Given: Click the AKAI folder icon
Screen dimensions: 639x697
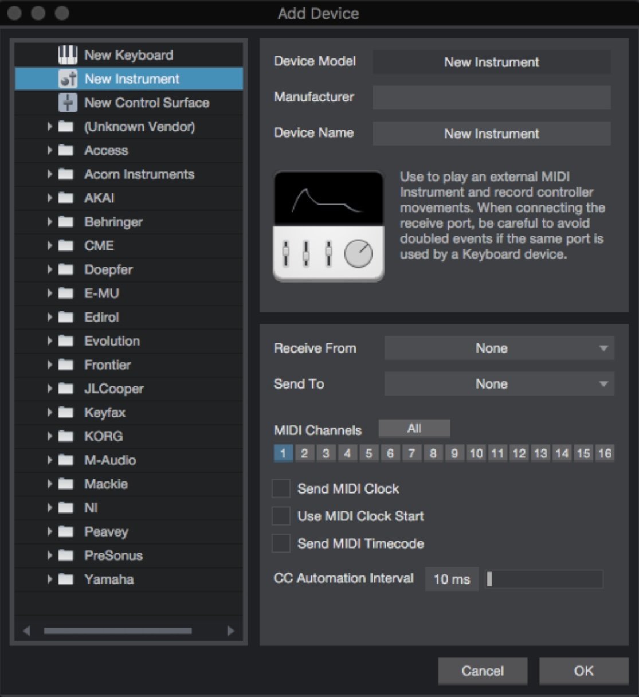Looking at the screenshot, I should coord(66,198).
